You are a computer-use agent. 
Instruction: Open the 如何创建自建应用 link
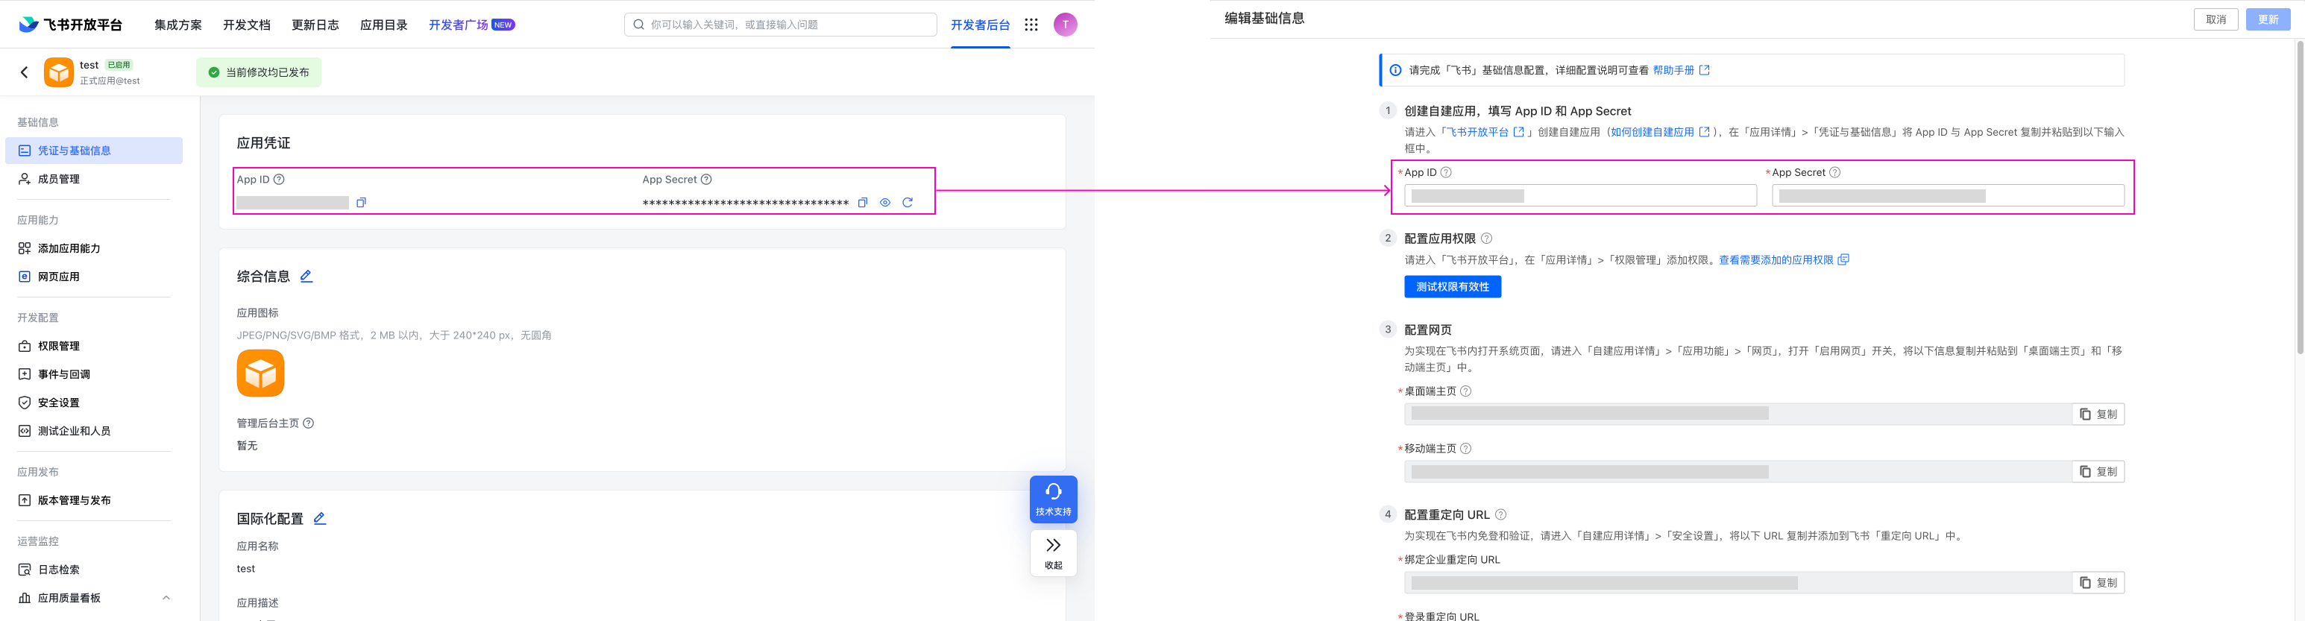point(1660,131)
